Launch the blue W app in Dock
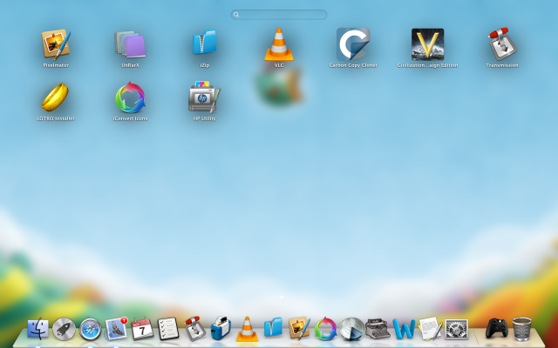 tap(404, 329)
